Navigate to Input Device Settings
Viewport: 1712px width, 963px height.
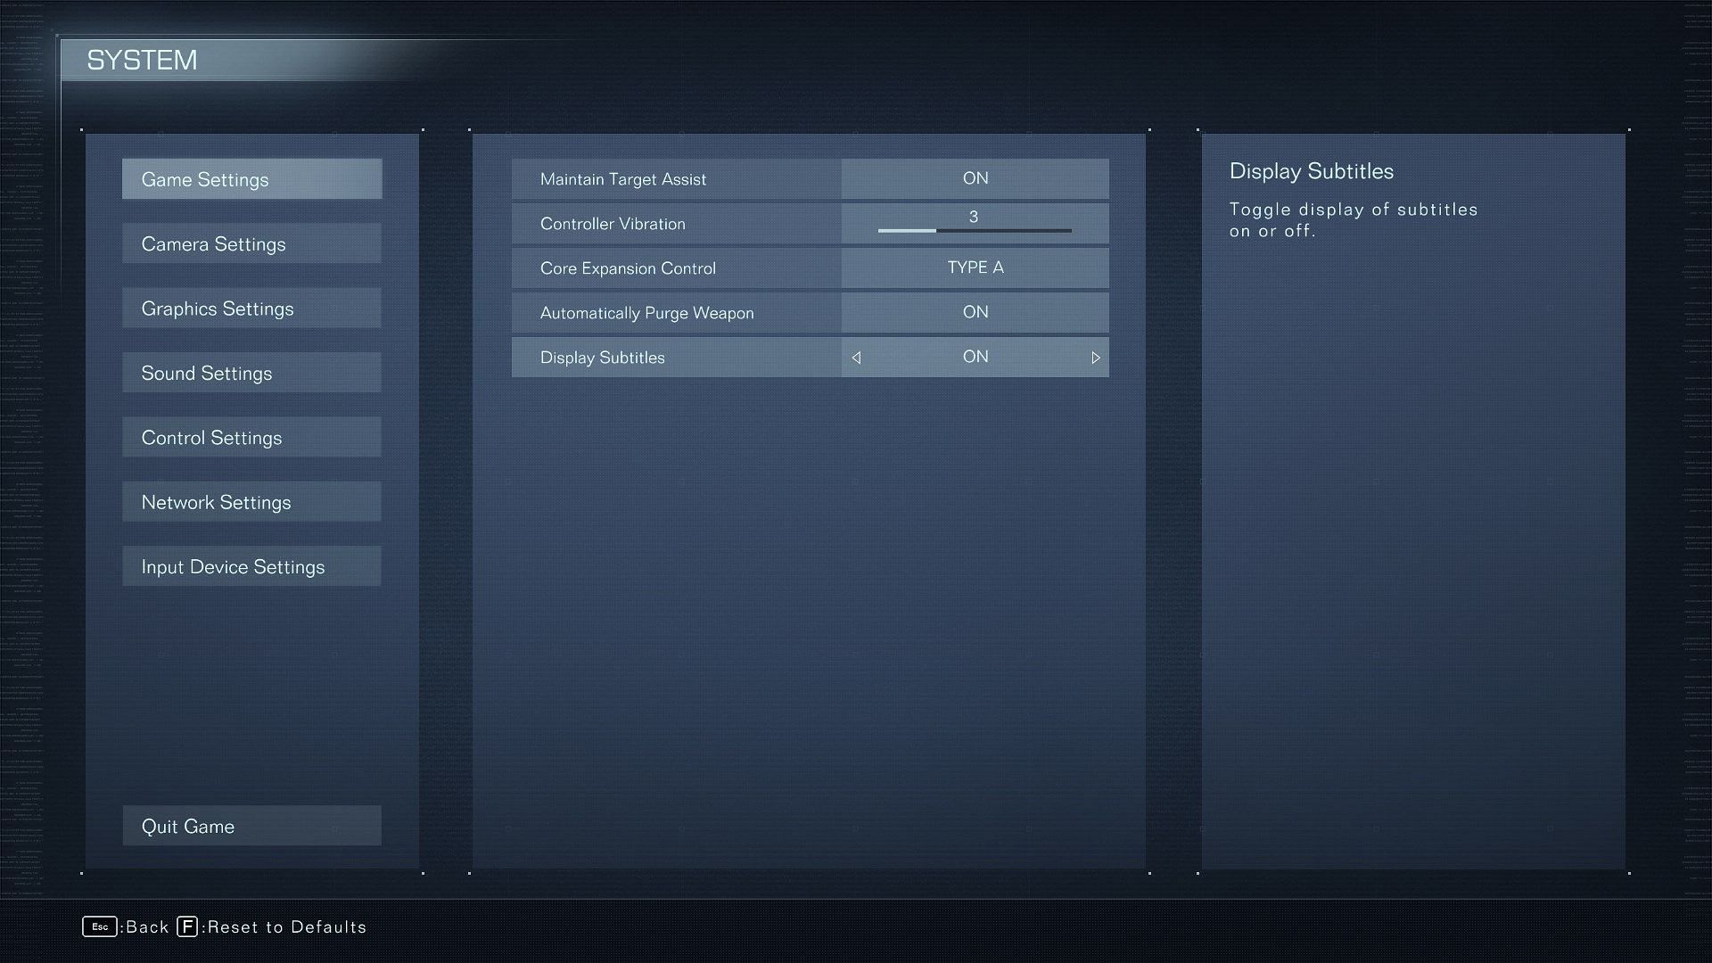point(251,565)
